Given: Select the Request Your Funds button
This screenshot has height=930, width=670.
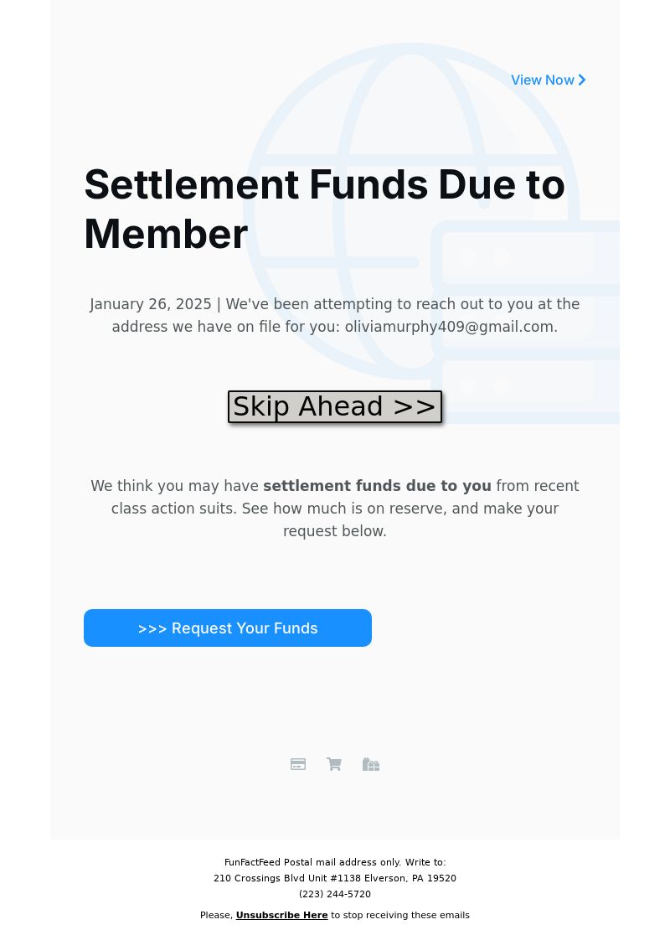Looking at the screenshot, I should click(228, 628).
